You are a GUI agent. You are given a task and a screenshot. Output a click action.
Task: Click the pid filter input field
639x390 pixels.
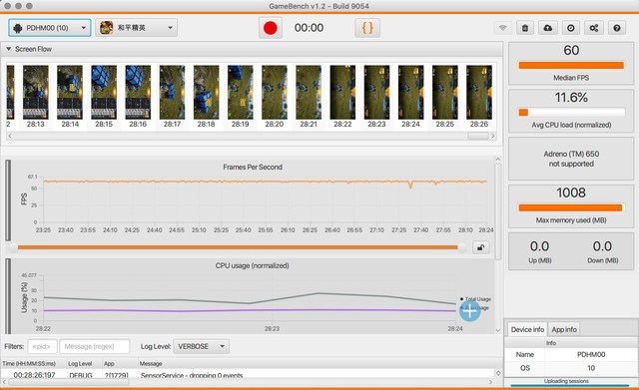tap(42, 346)
